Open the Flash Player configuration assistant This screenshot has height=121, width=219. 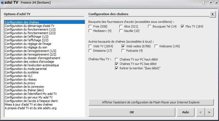(x=151, y=102)
